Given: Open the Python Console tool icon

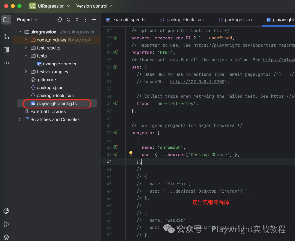Looking at the screenshot, I should tap(6, 211).
